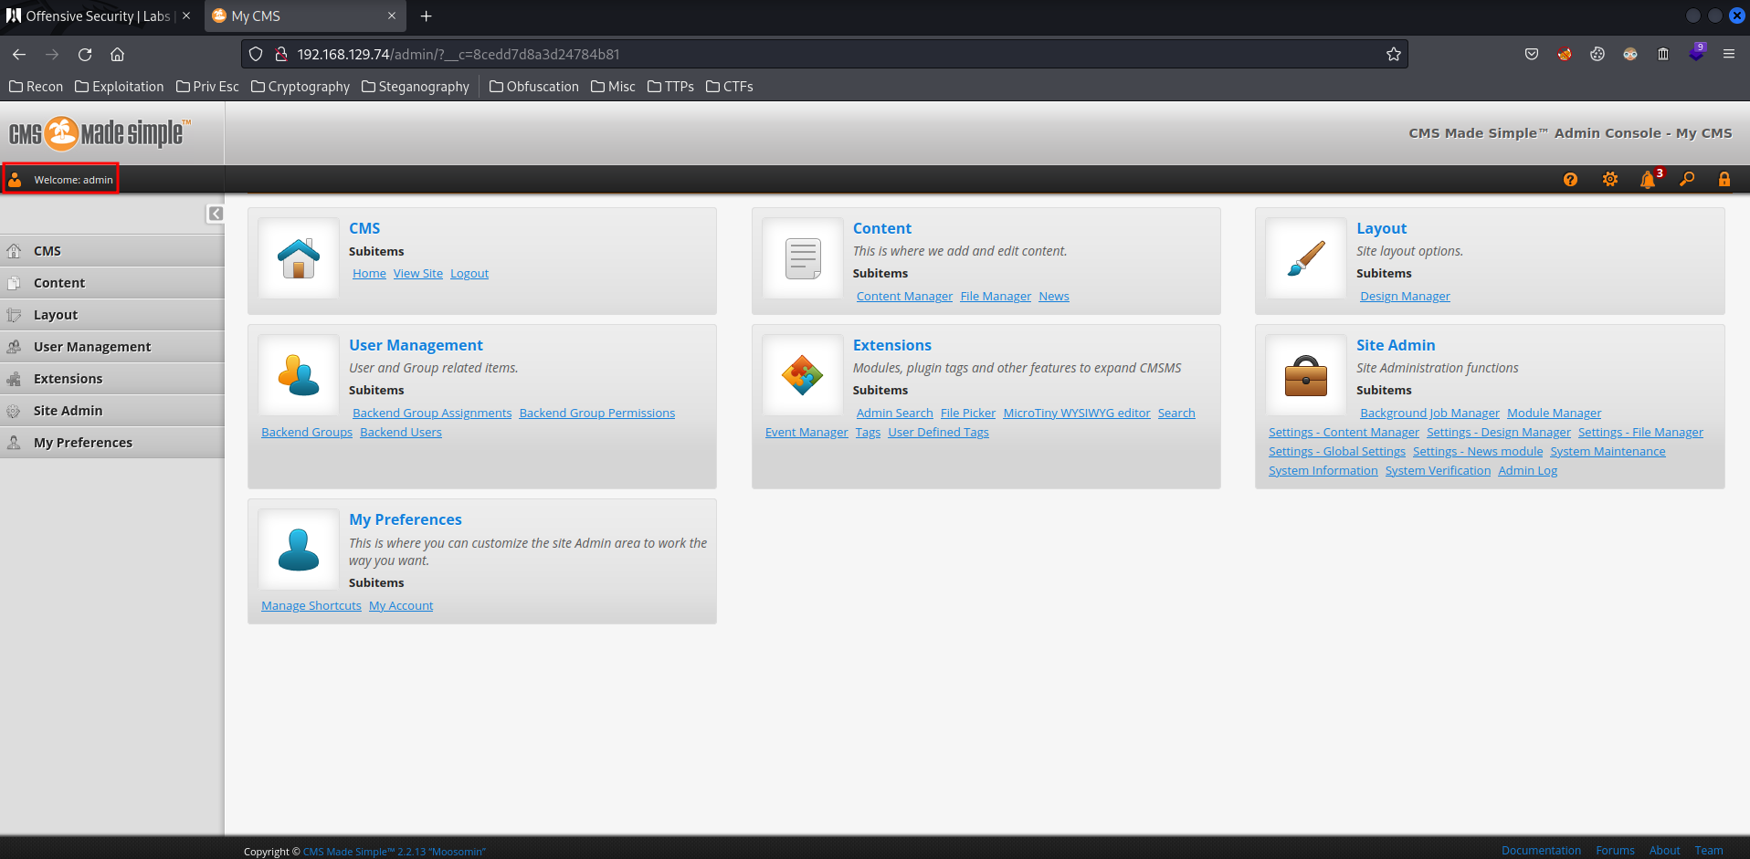Open a new browser tab
The width and height of the screenshot is (1750, 859).
(426, 16)
